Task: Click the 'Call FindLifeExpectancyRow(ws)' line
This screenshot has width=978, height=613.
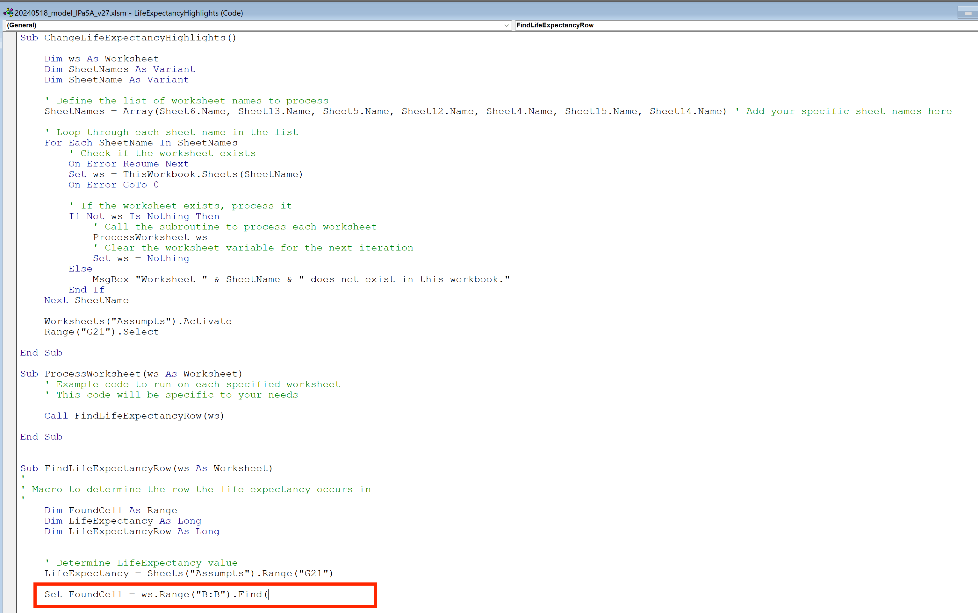Action: point(134,416)
